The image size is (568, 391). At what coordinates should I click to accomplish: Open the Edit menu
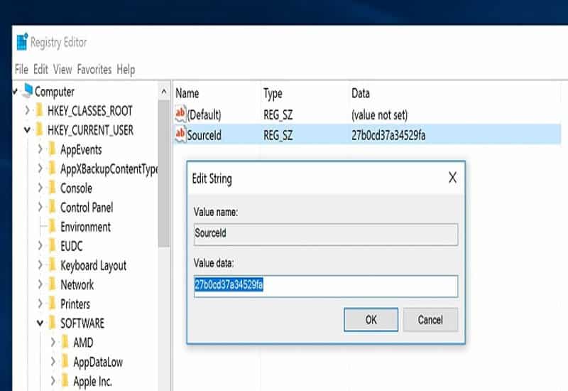tap(40, 69)
